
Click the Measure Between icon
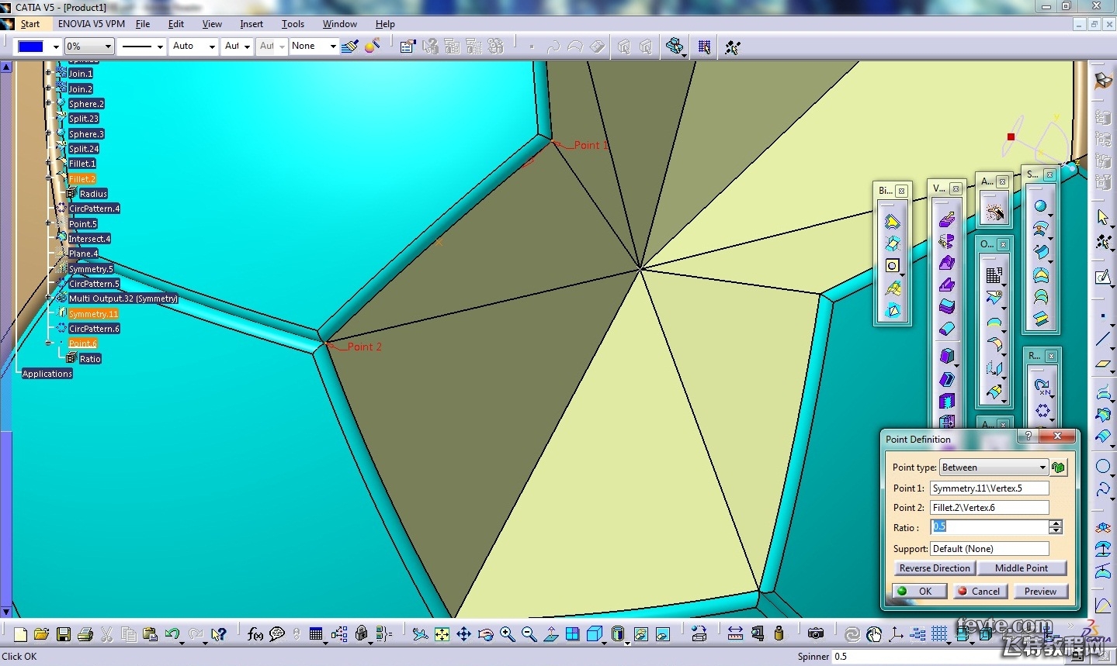pos(735,634)
